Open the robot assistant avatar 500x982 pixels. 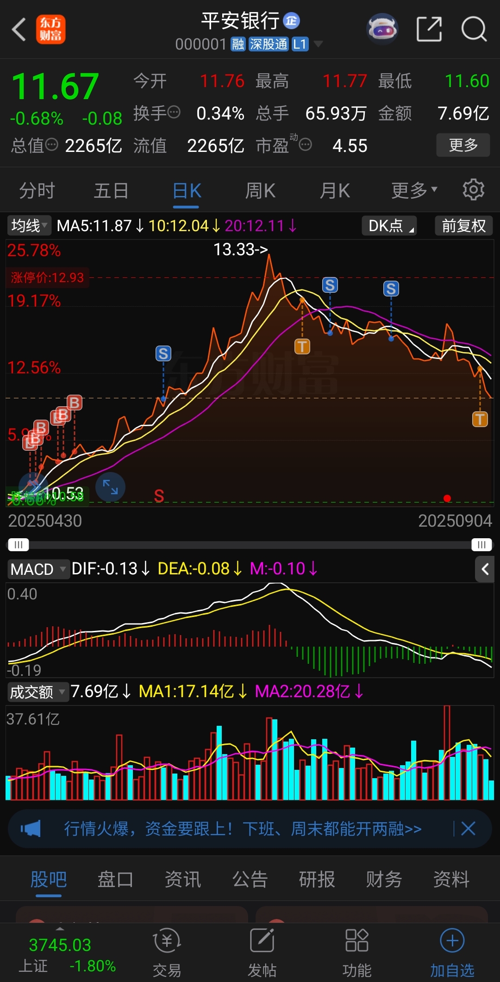point(382,29)
